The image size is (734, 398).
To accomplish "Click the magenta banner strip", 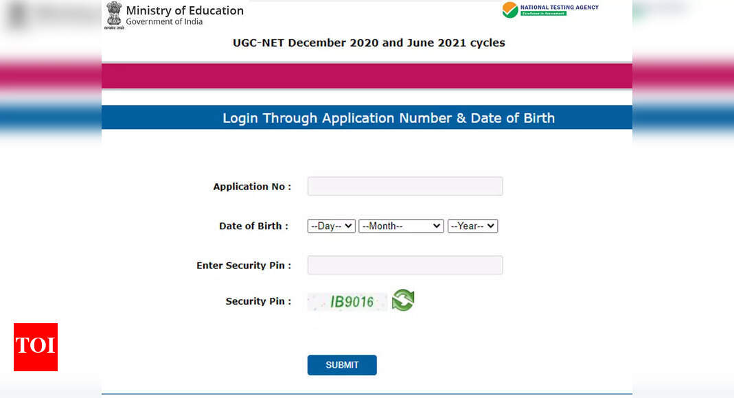I will tap(367, 75).
